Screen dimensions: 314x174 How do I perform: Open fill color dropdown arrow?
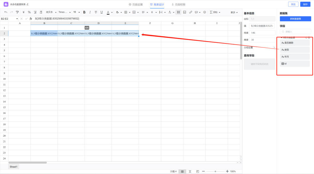pos(121,12)
